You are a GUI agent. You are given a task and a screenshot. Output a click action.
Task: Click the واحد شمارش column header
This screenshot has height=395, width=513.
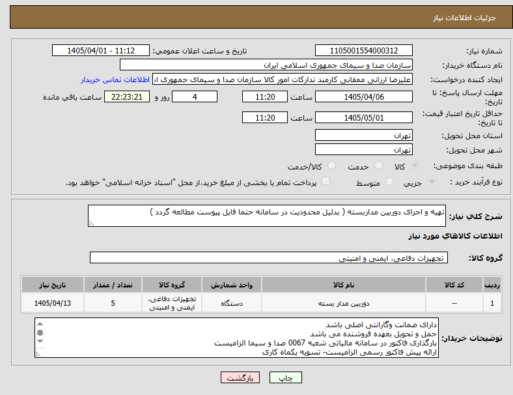[232, 285]
